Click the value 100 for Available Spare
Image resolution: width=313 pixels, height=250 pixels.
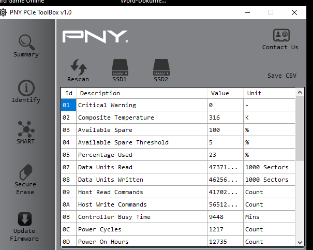226,130
